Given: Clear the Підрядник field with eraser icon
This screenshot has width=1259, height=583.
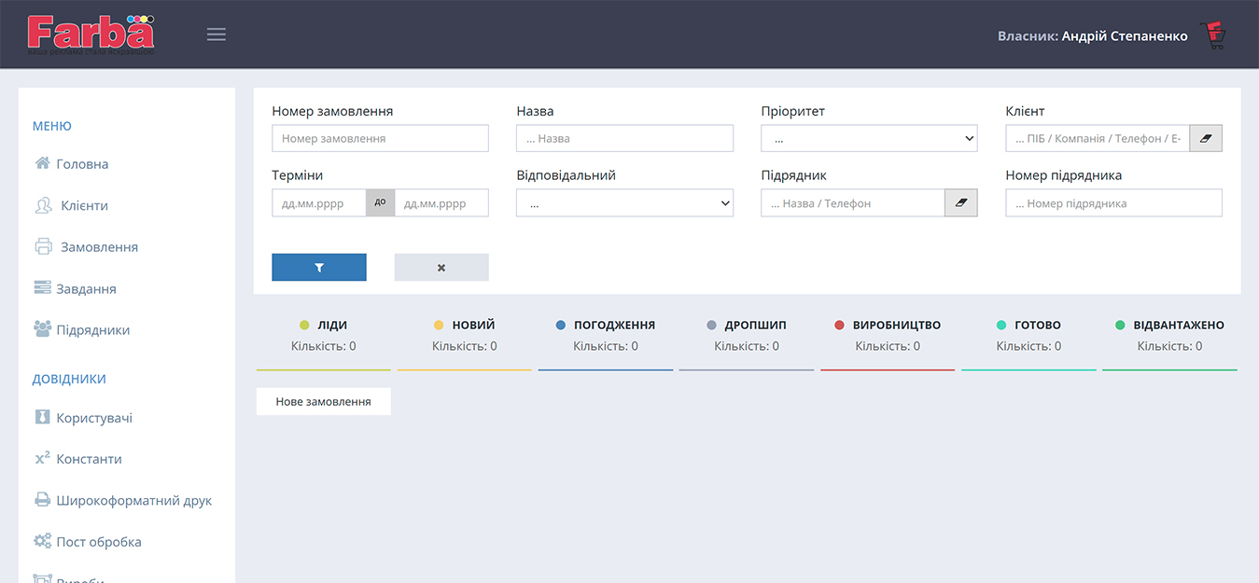Looking at the screenshot, I should coord(961,203).
